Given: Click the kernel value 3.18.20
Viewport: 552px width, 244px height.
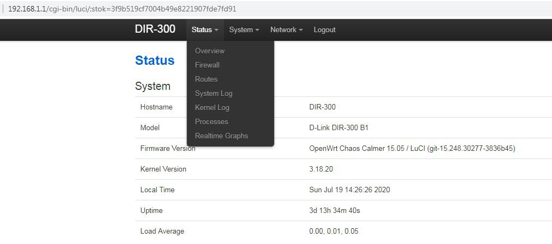Looking at the screenshot, I should pyautogui.click(x=321, y=169).
